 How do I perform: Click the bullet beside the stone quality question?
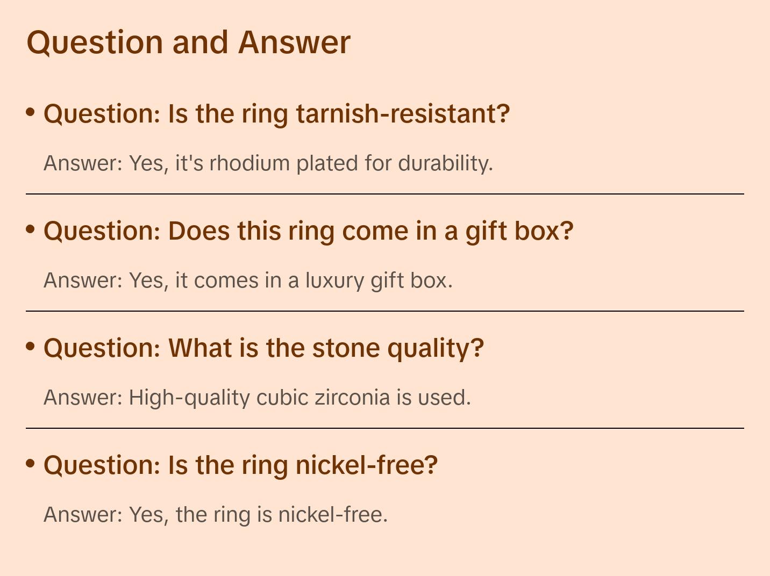31,346
